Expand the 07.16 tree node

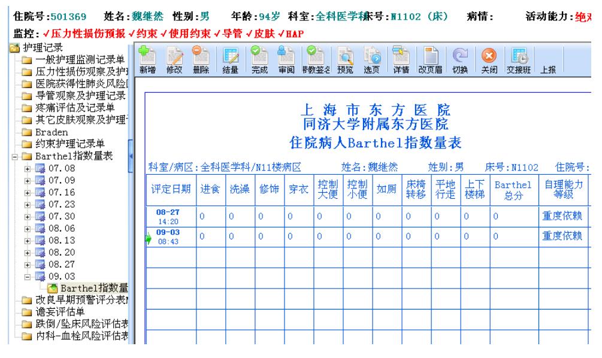28,193
